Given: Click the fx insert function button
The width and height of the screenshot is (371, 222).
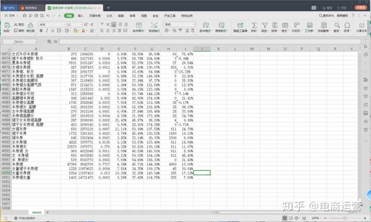Looking at the screenshot, I should tap(56, 42).
